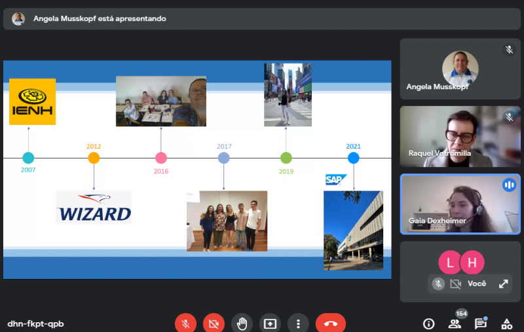This screenshot has height=332, width=524.
Task: Click the 2019 year label
Action: (x=286, y=172)
